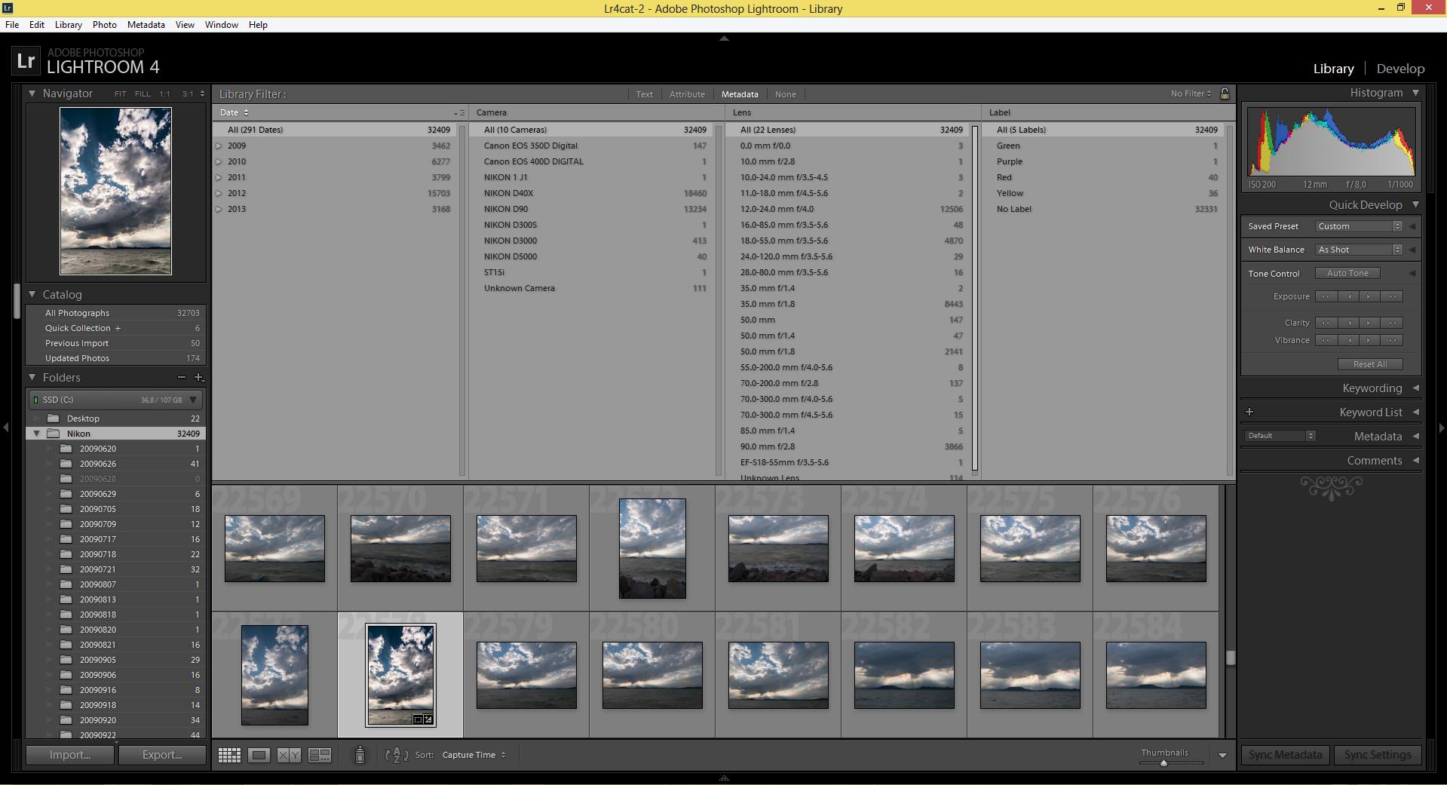Switch to Loupe view
The image size is (1447, 785).
(x=259, y=755)
